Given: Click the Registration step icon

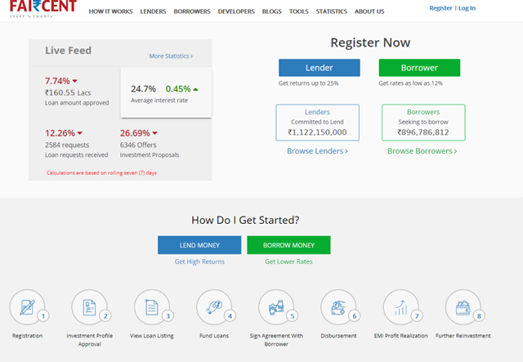Looking at the screenshot, I should click(27, 308).
